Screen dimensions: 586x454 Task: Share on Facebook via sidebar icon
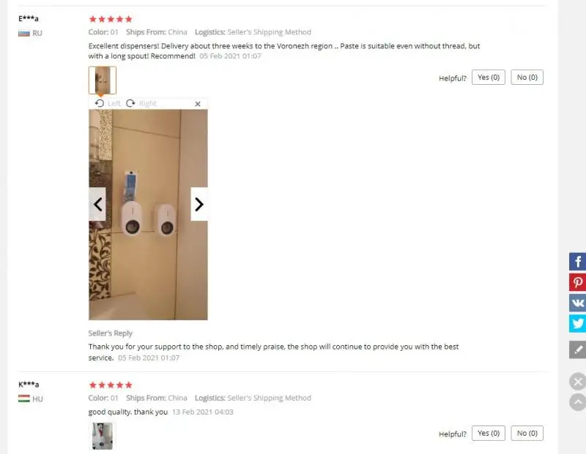577,262
